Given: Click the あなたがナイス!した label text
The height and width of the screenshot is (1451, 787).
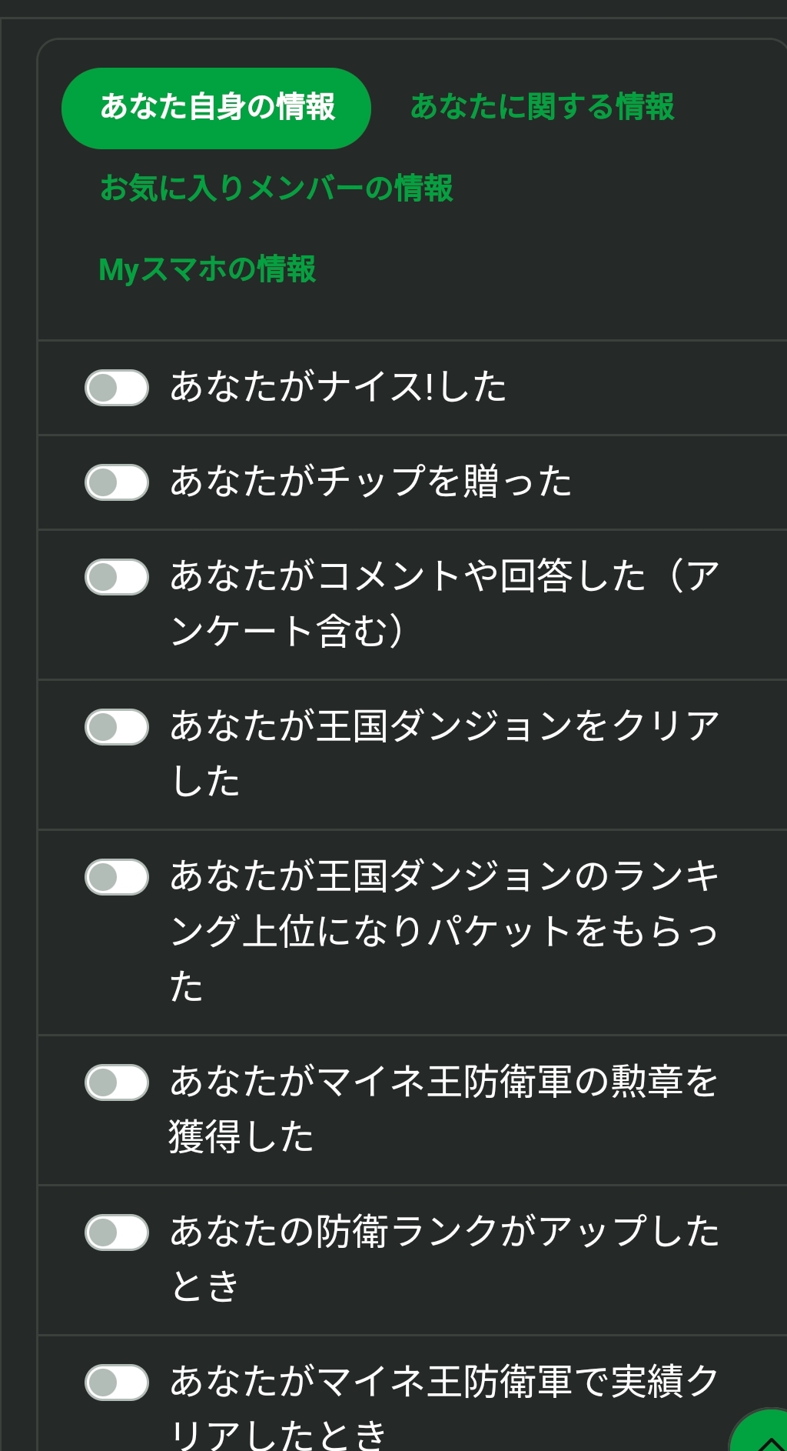Looking at the screenshot, I should [x=338, y=387].
